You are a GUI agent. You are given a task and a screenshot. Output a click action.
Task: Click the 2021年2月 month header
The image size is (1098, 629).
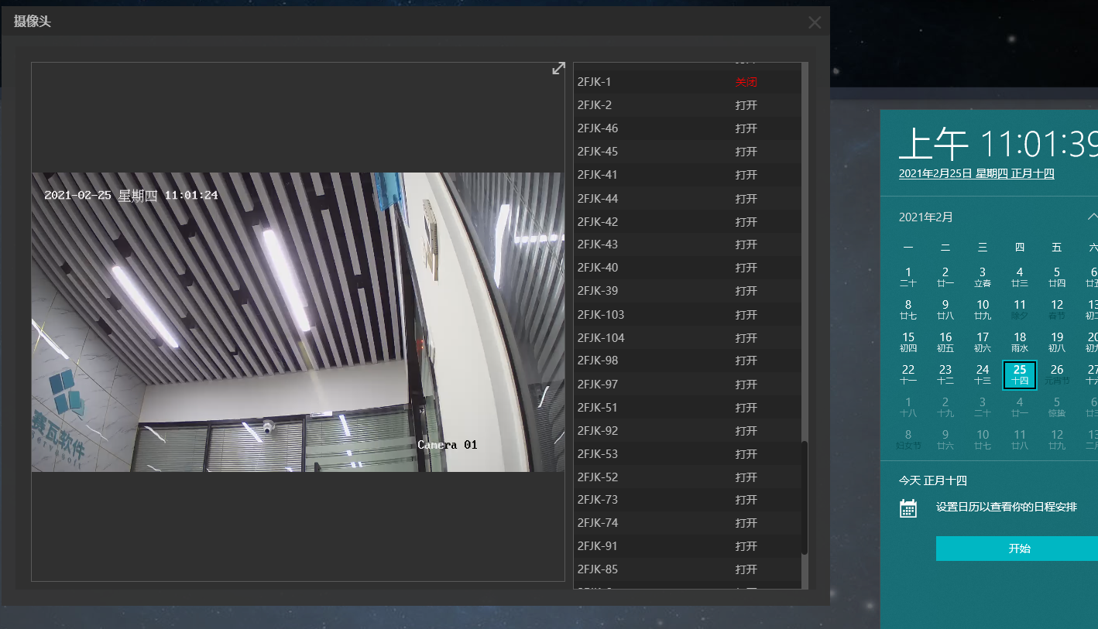click(926, 217)
